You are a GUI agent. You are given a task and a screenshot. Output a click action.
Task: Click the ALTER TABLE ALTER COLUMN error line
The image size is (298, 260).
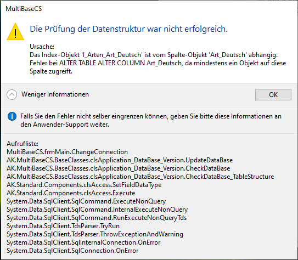pyautogui.click(x=158, y=63)
